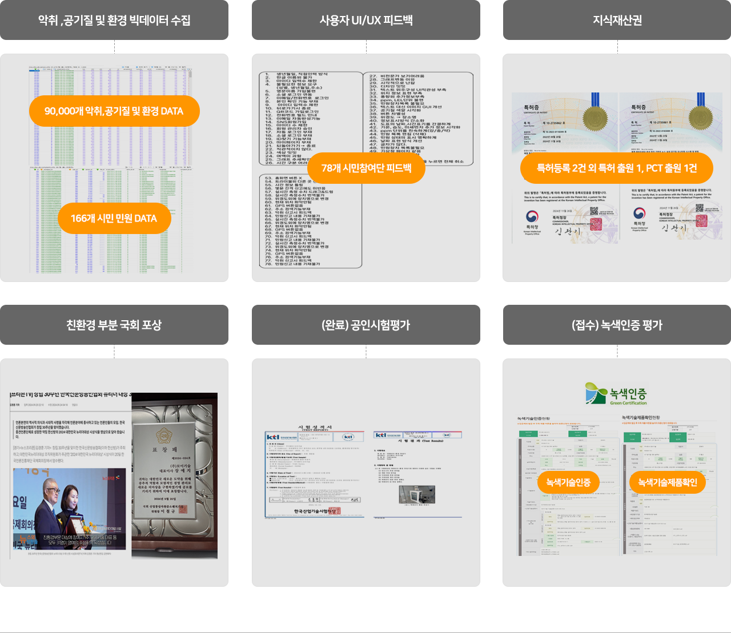Open the 지식재산권 section header
The height and width of the screenshot is (633, 731).
tap(617, 20)
